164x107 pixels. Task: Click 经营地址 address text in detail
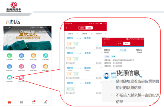coord(119,60)
